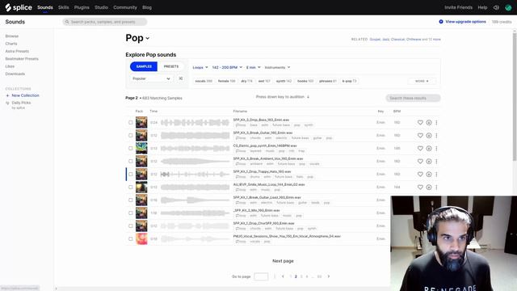
Task: Select checkbox for Smile_Music_Loop_144 sample
Action: [x=131, y=187]
